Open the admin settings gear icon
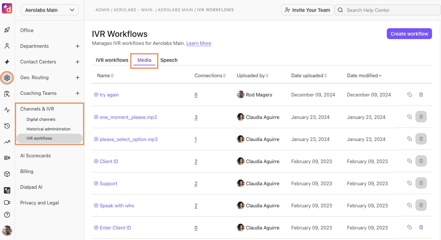The height and width of the screenshot is (240, 441). click(x=7, y=78)
